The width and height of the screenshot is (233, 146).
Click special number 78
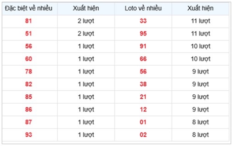pyautogui.click(x=28, y=71)
